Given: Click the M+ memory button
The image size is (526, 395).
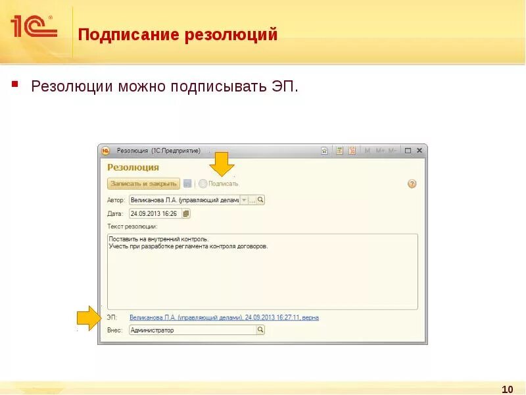Looking at the screenshot, I should tap(380, 151).
